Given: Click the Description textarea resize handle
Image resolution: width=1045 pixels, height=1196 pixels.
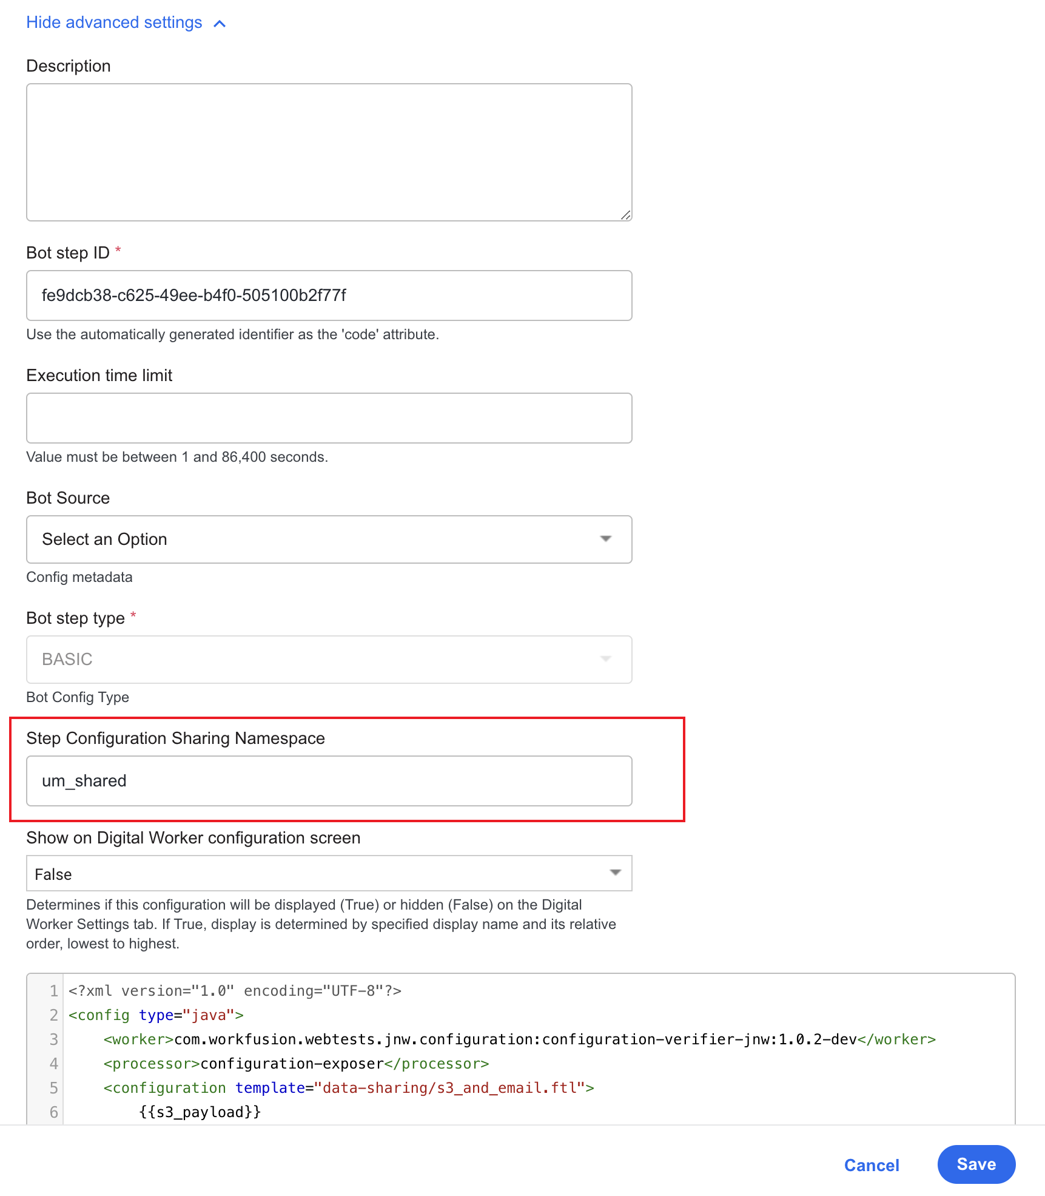Looking at the screenshot, I should (625, 215).
